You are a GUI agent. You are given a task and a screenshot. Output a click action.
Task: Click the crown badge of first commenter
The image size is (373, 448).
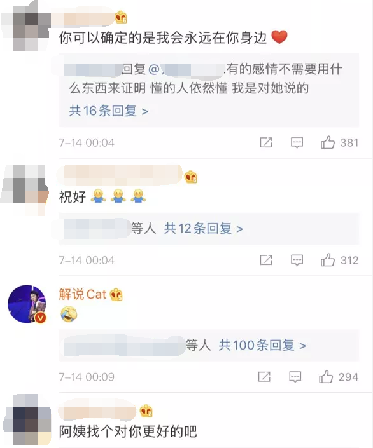coord(121,17)
